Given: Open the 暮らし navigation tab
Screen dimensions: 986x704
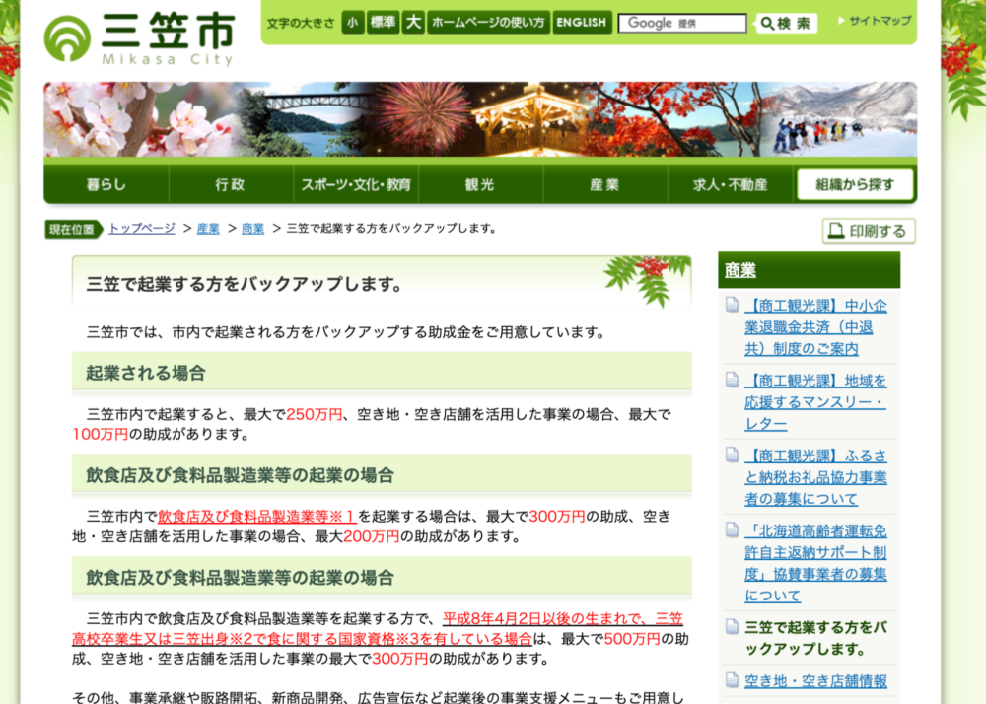Looking at the screenshot, I should (106, 184).
